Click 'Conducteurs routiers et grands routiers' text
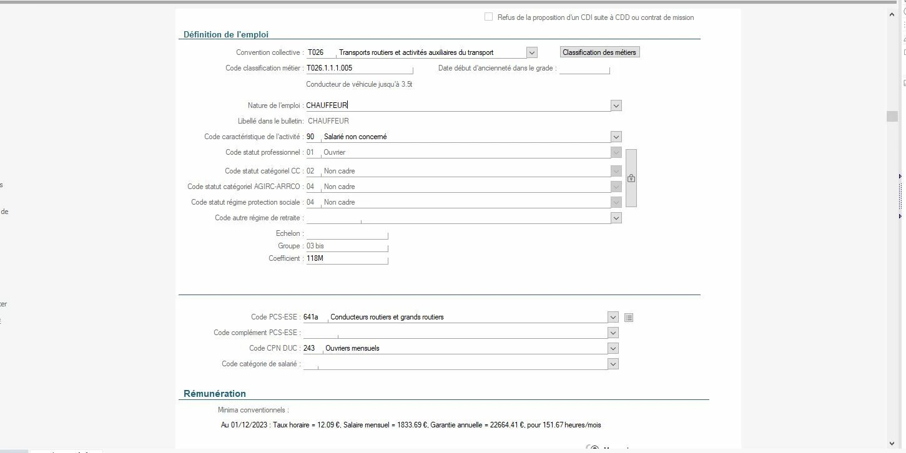The height and width of the screenshot is (453, 906). pyautogui.click(x=387, y=317)
